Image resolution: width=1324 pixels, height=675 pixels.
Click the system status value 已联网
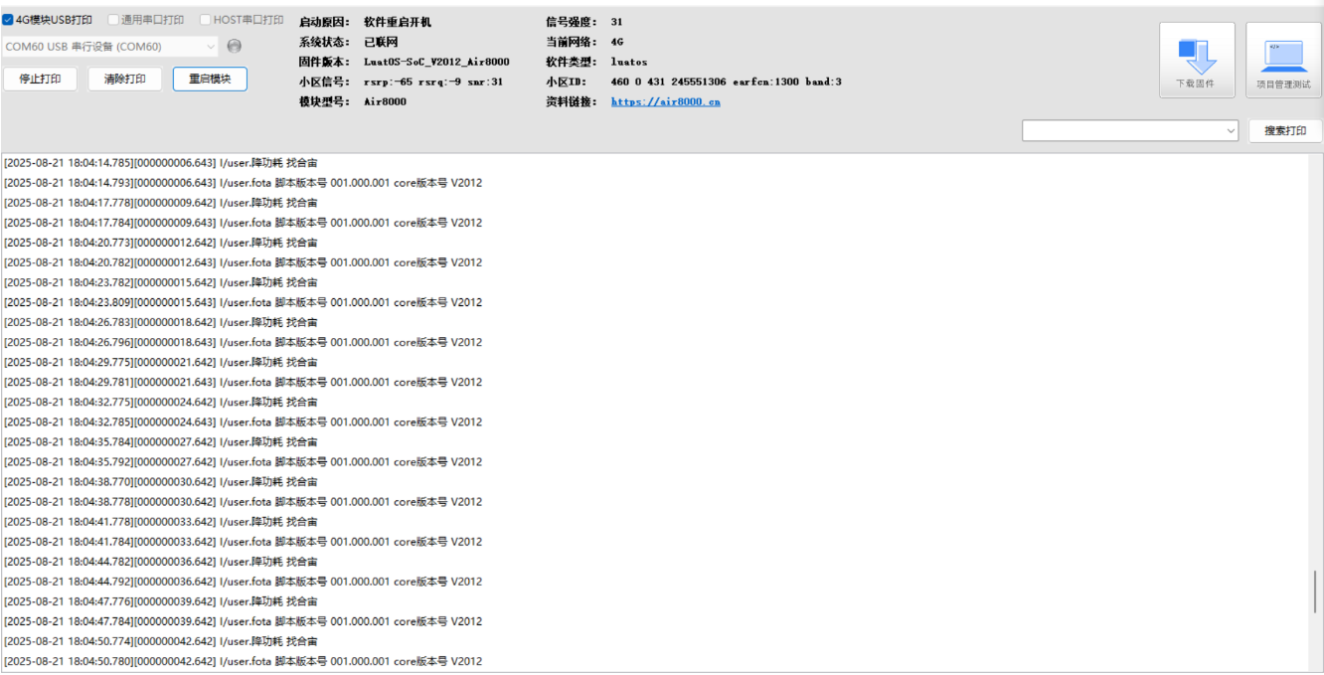click(381, 42)
